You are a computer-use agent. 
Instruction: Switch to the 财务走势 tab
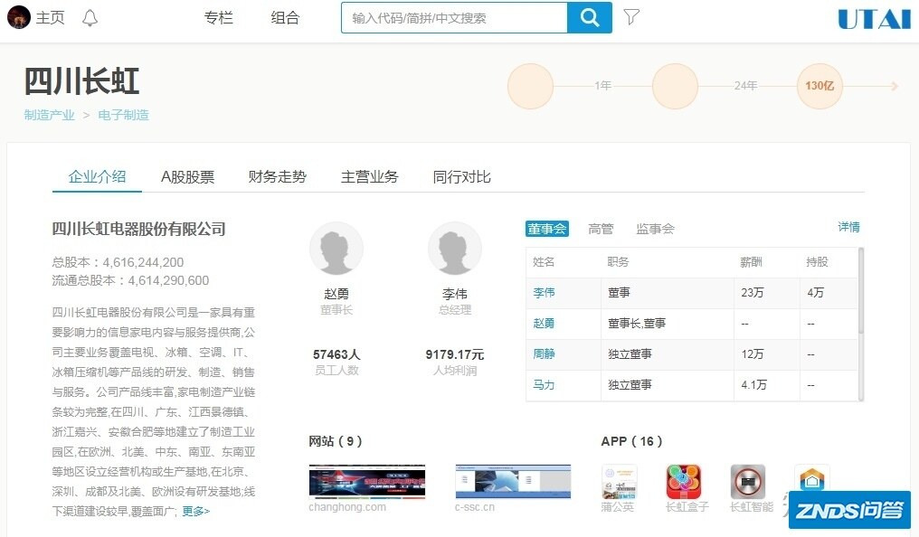tap(277, 176)
